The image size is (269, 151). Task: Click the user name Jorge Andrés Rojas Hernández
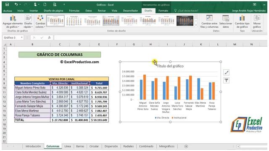249,10
